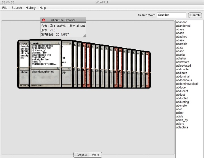Select 'abbatial' in the word list

point(181,58)
